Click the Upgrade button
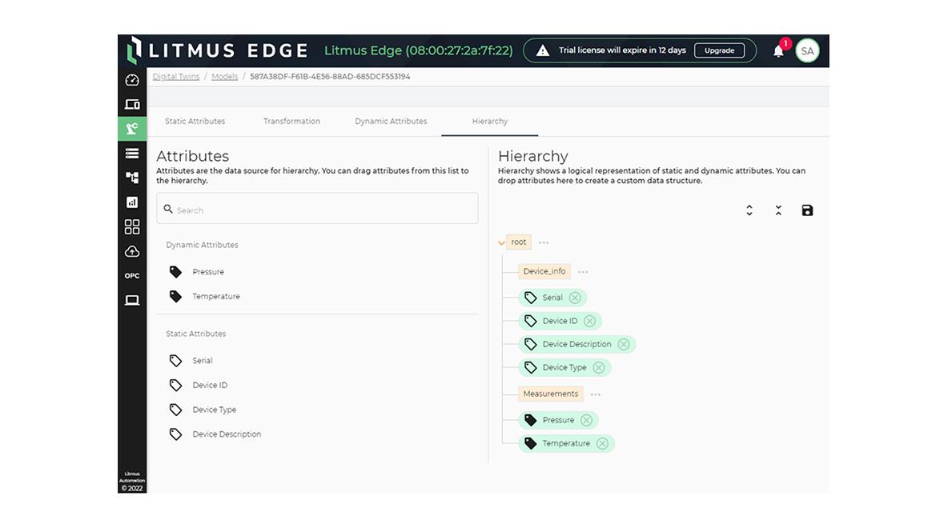The height and width of the screenshot is (528, 948). point(719,50)
